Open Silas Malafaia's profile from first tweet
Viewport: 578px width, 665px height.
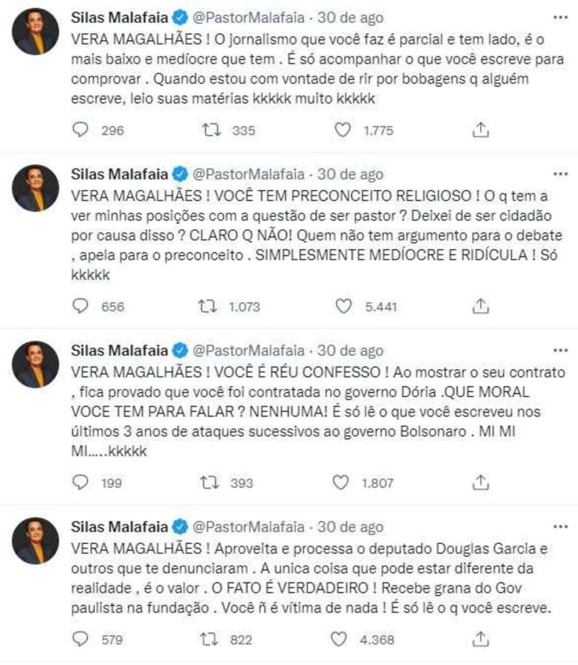pos(119,18)
